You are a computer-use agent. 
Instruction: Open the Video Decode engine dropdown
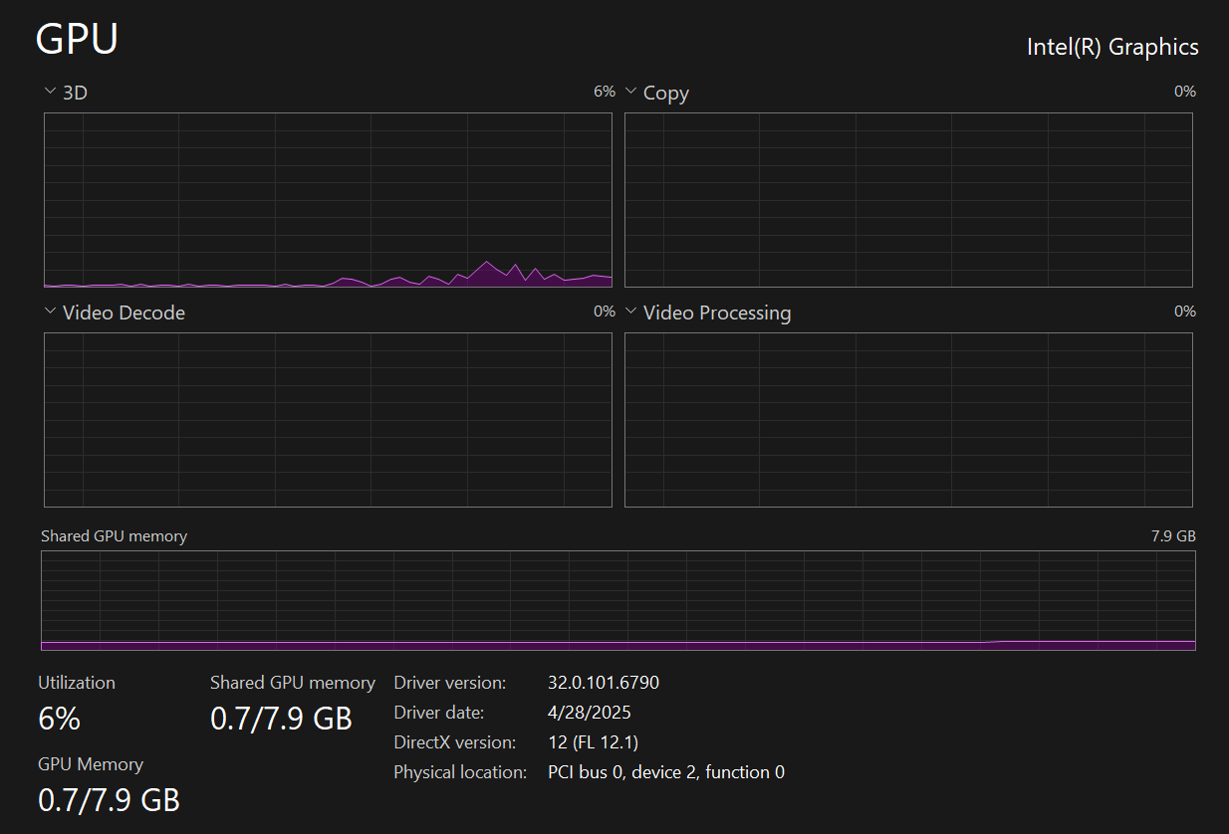click(x=50, y=312)
